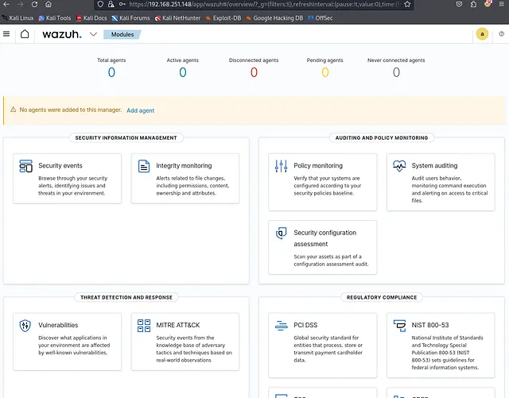Open the browser application menu
This screenshot has height=398, width=509.
(502, 4)
